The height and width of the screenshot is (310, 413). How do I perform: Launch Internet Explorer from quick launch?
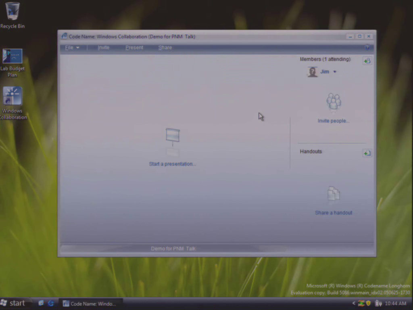click(x=50, y=303)
